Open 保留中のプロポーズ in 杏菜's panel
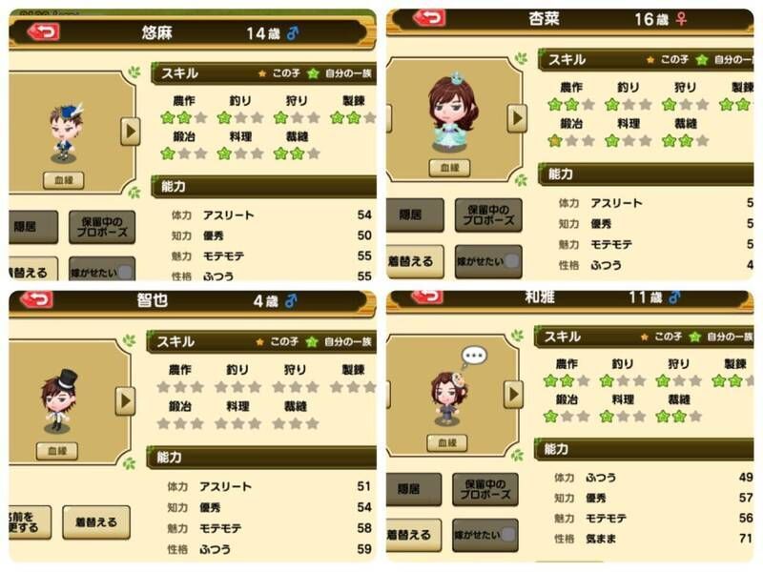Image resolution: width=763 pixels, height=572 pixels. (x=488, y=214)
